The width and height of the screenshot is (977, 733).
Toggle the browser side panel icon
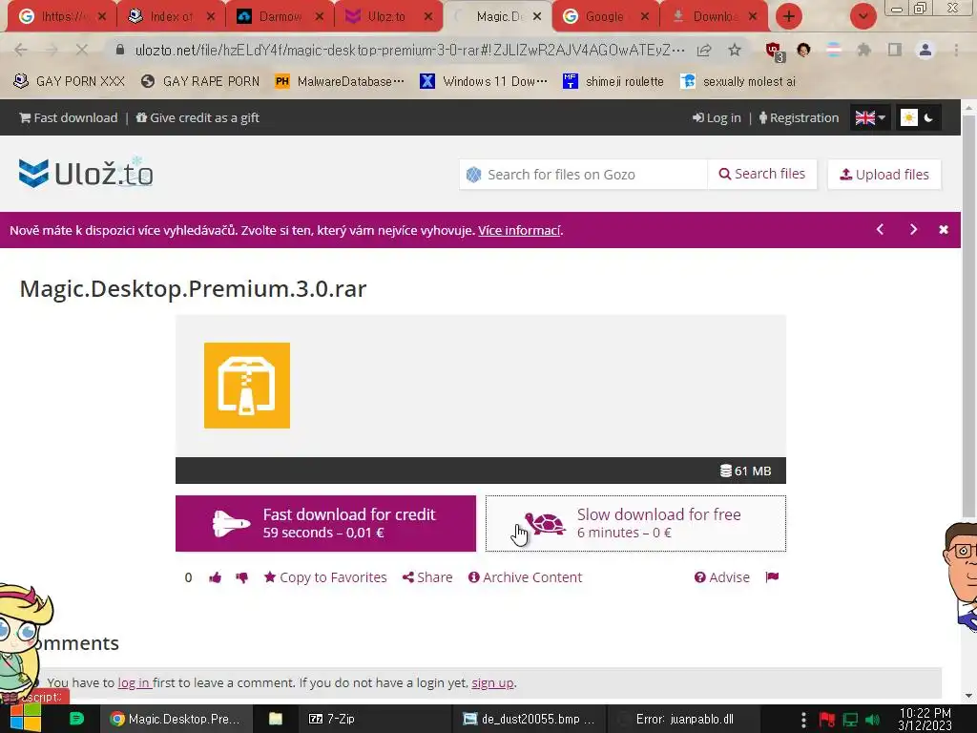pyautogui.click(x=895, y=50)
